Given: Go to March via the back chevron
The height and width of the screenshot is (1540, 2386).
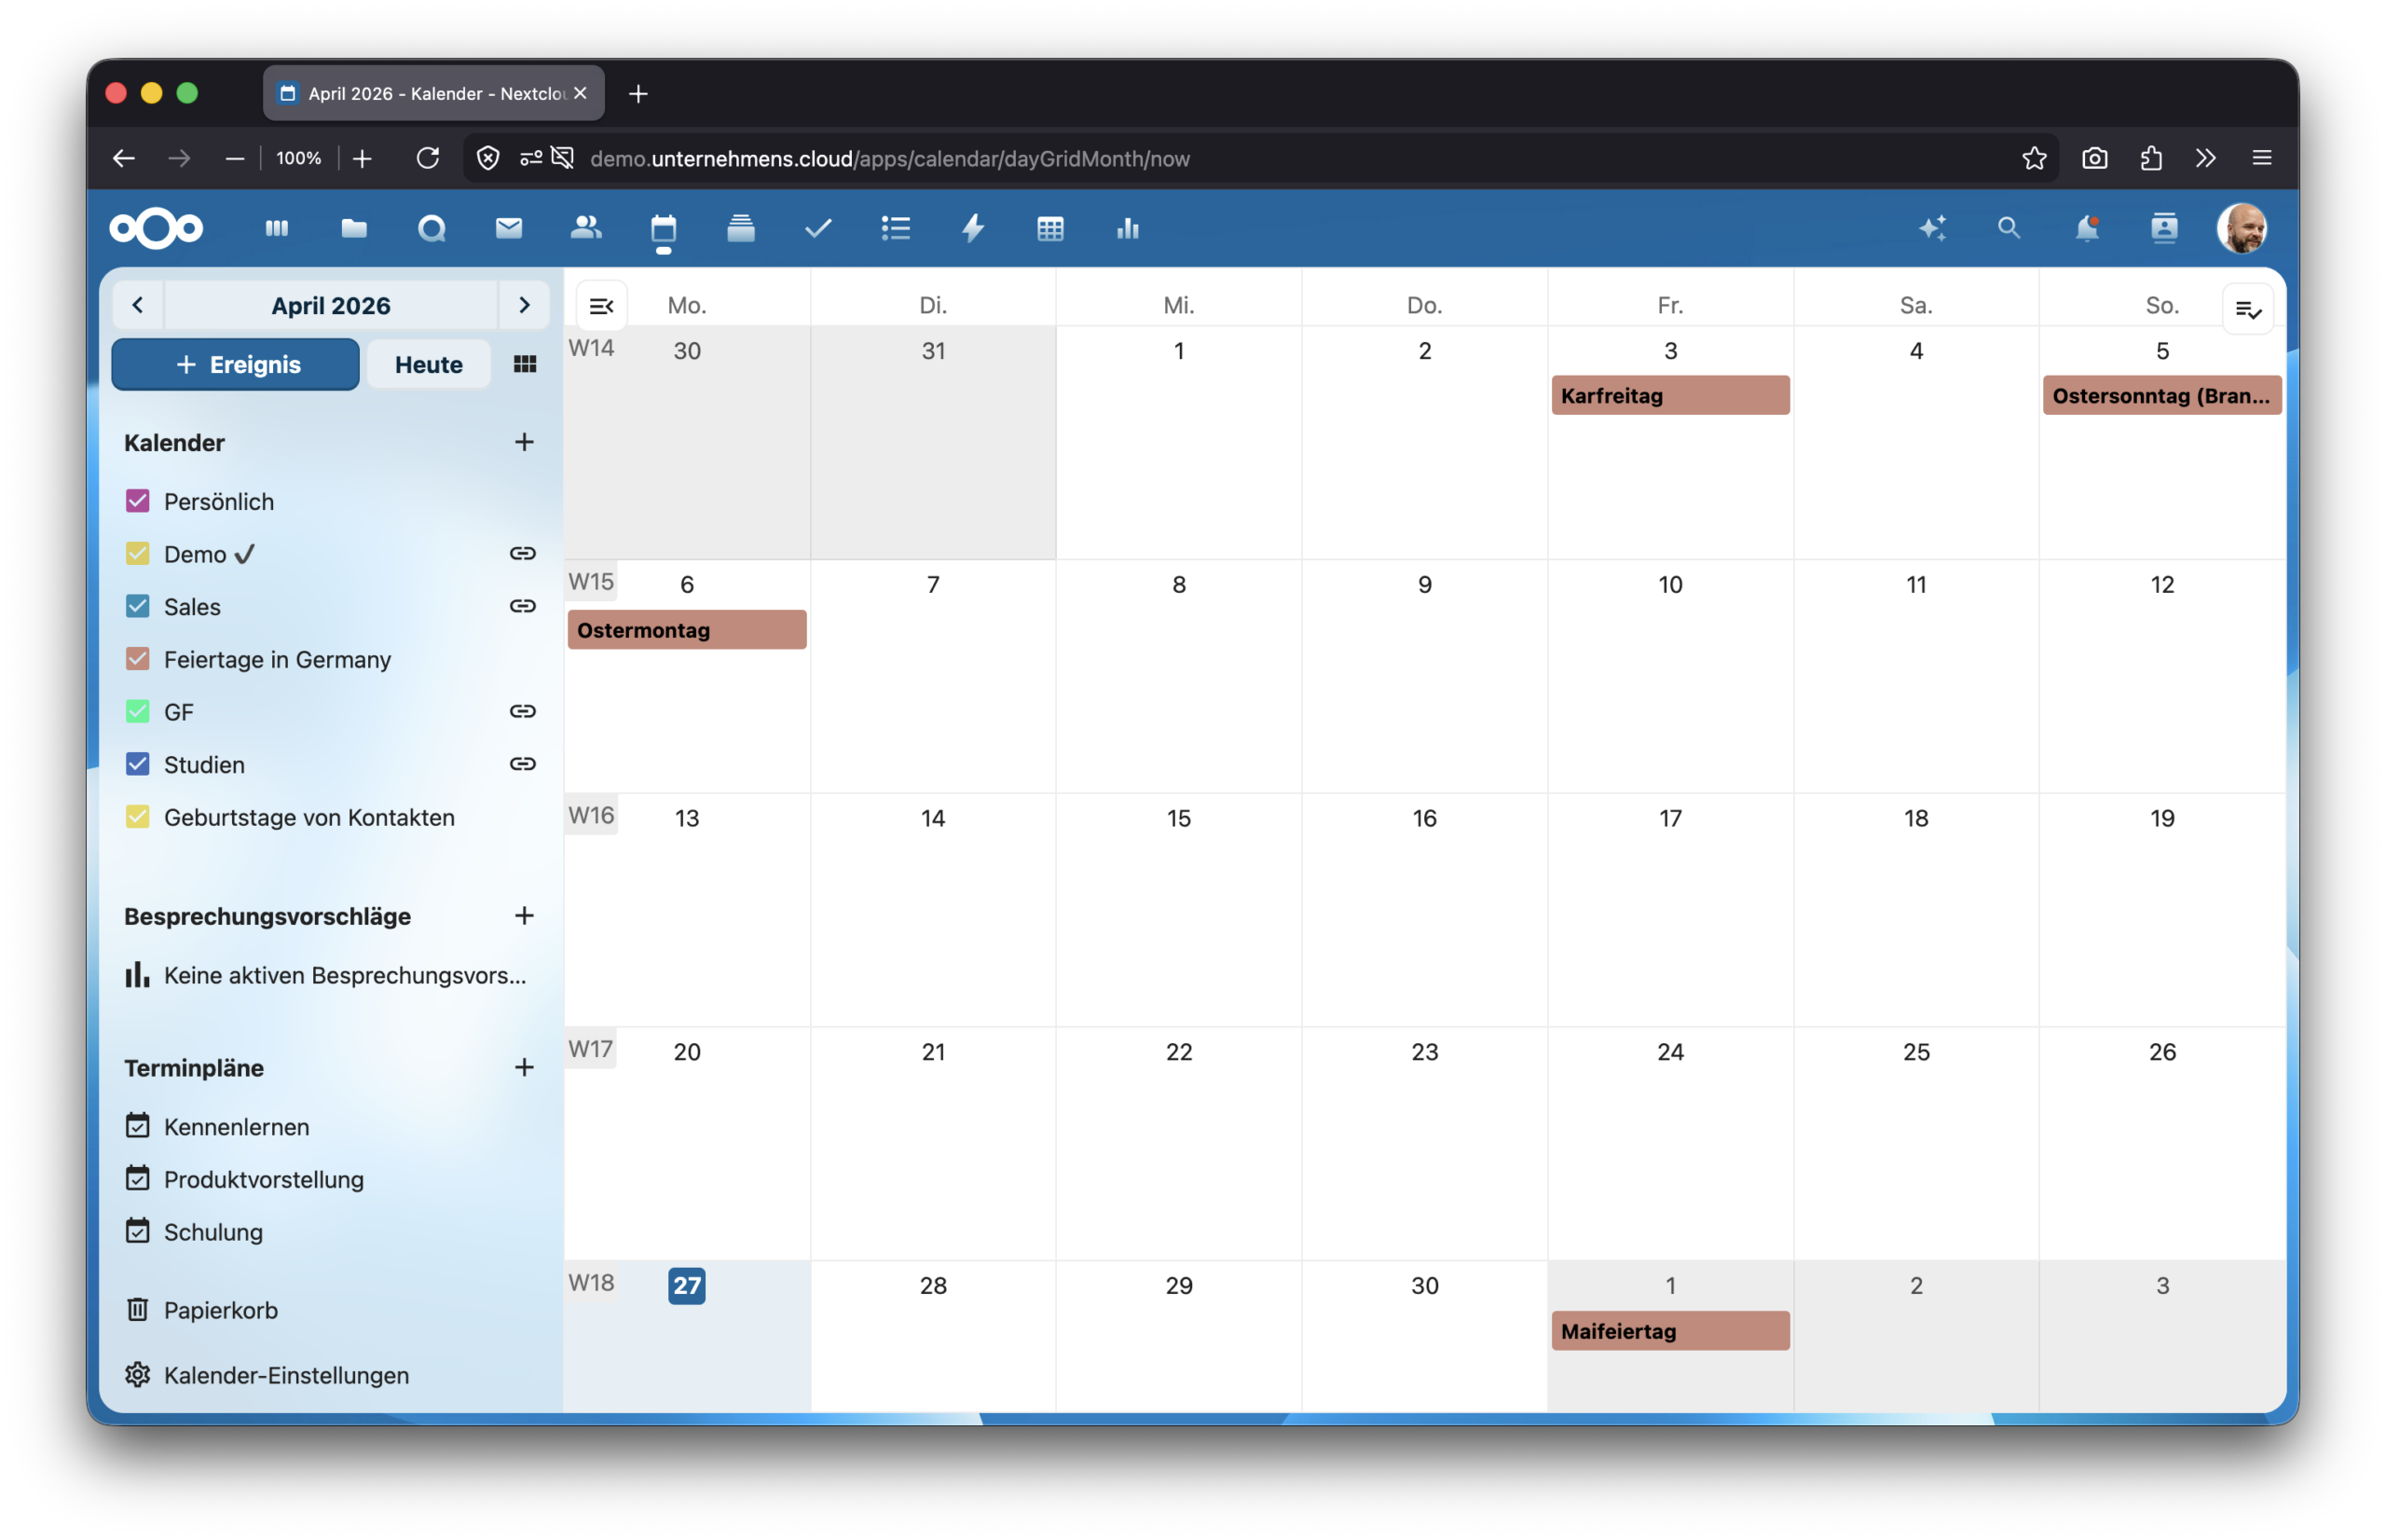Looking at the screenshot, I should [x=138, y=305].
